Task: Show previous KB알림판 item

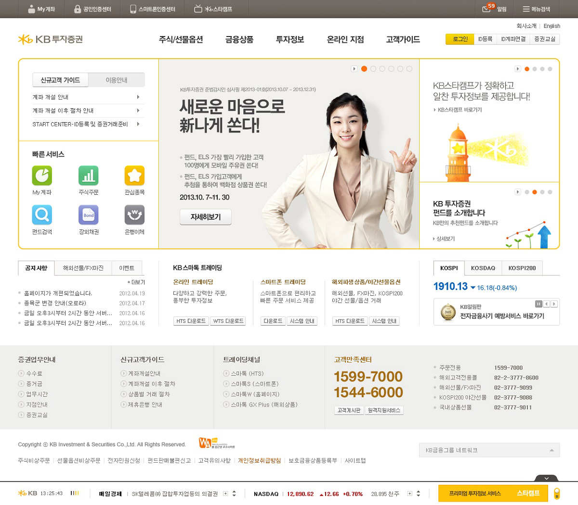Action: (x=547, y=304)
